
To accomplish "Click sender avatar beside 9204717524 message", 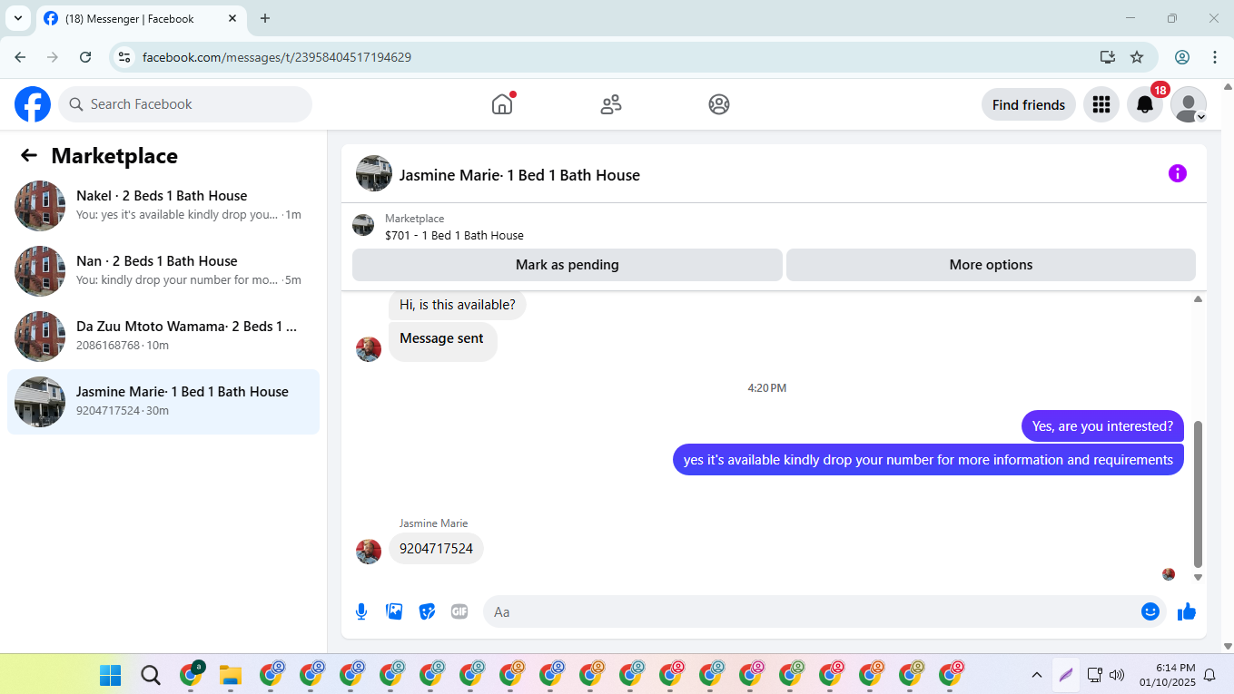I will [x=369, y=552].
